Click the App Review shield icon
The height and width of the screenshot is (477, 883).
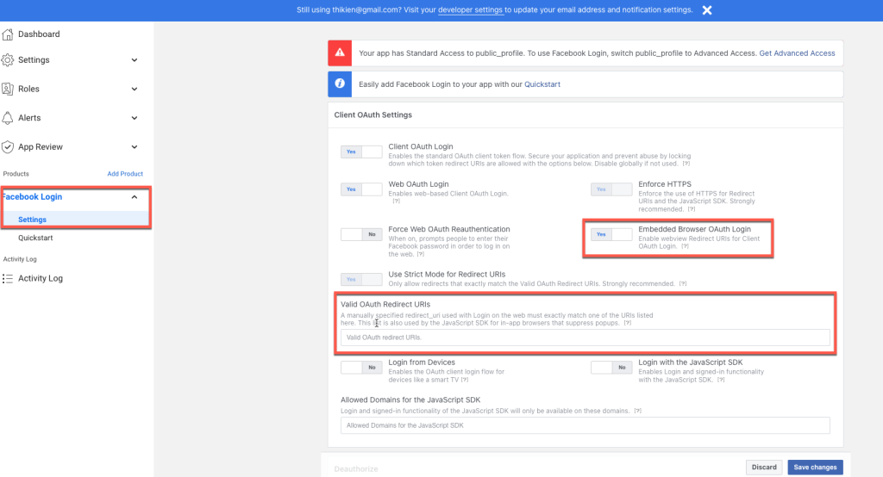tap(7, 147)
